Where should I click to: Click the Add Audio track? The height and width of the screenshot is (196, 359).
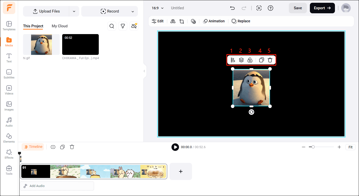point(57,186)
